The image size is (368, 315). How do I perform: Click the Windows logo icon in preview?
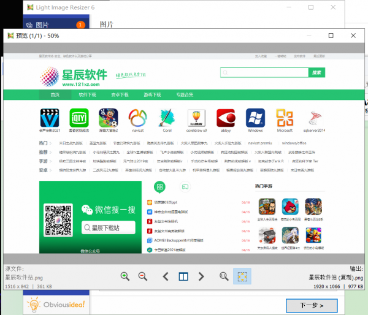[255, 118]
